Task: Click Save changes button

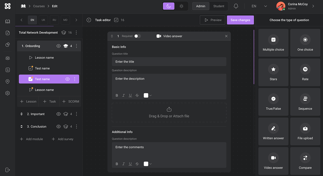Action: pos(240,20)
